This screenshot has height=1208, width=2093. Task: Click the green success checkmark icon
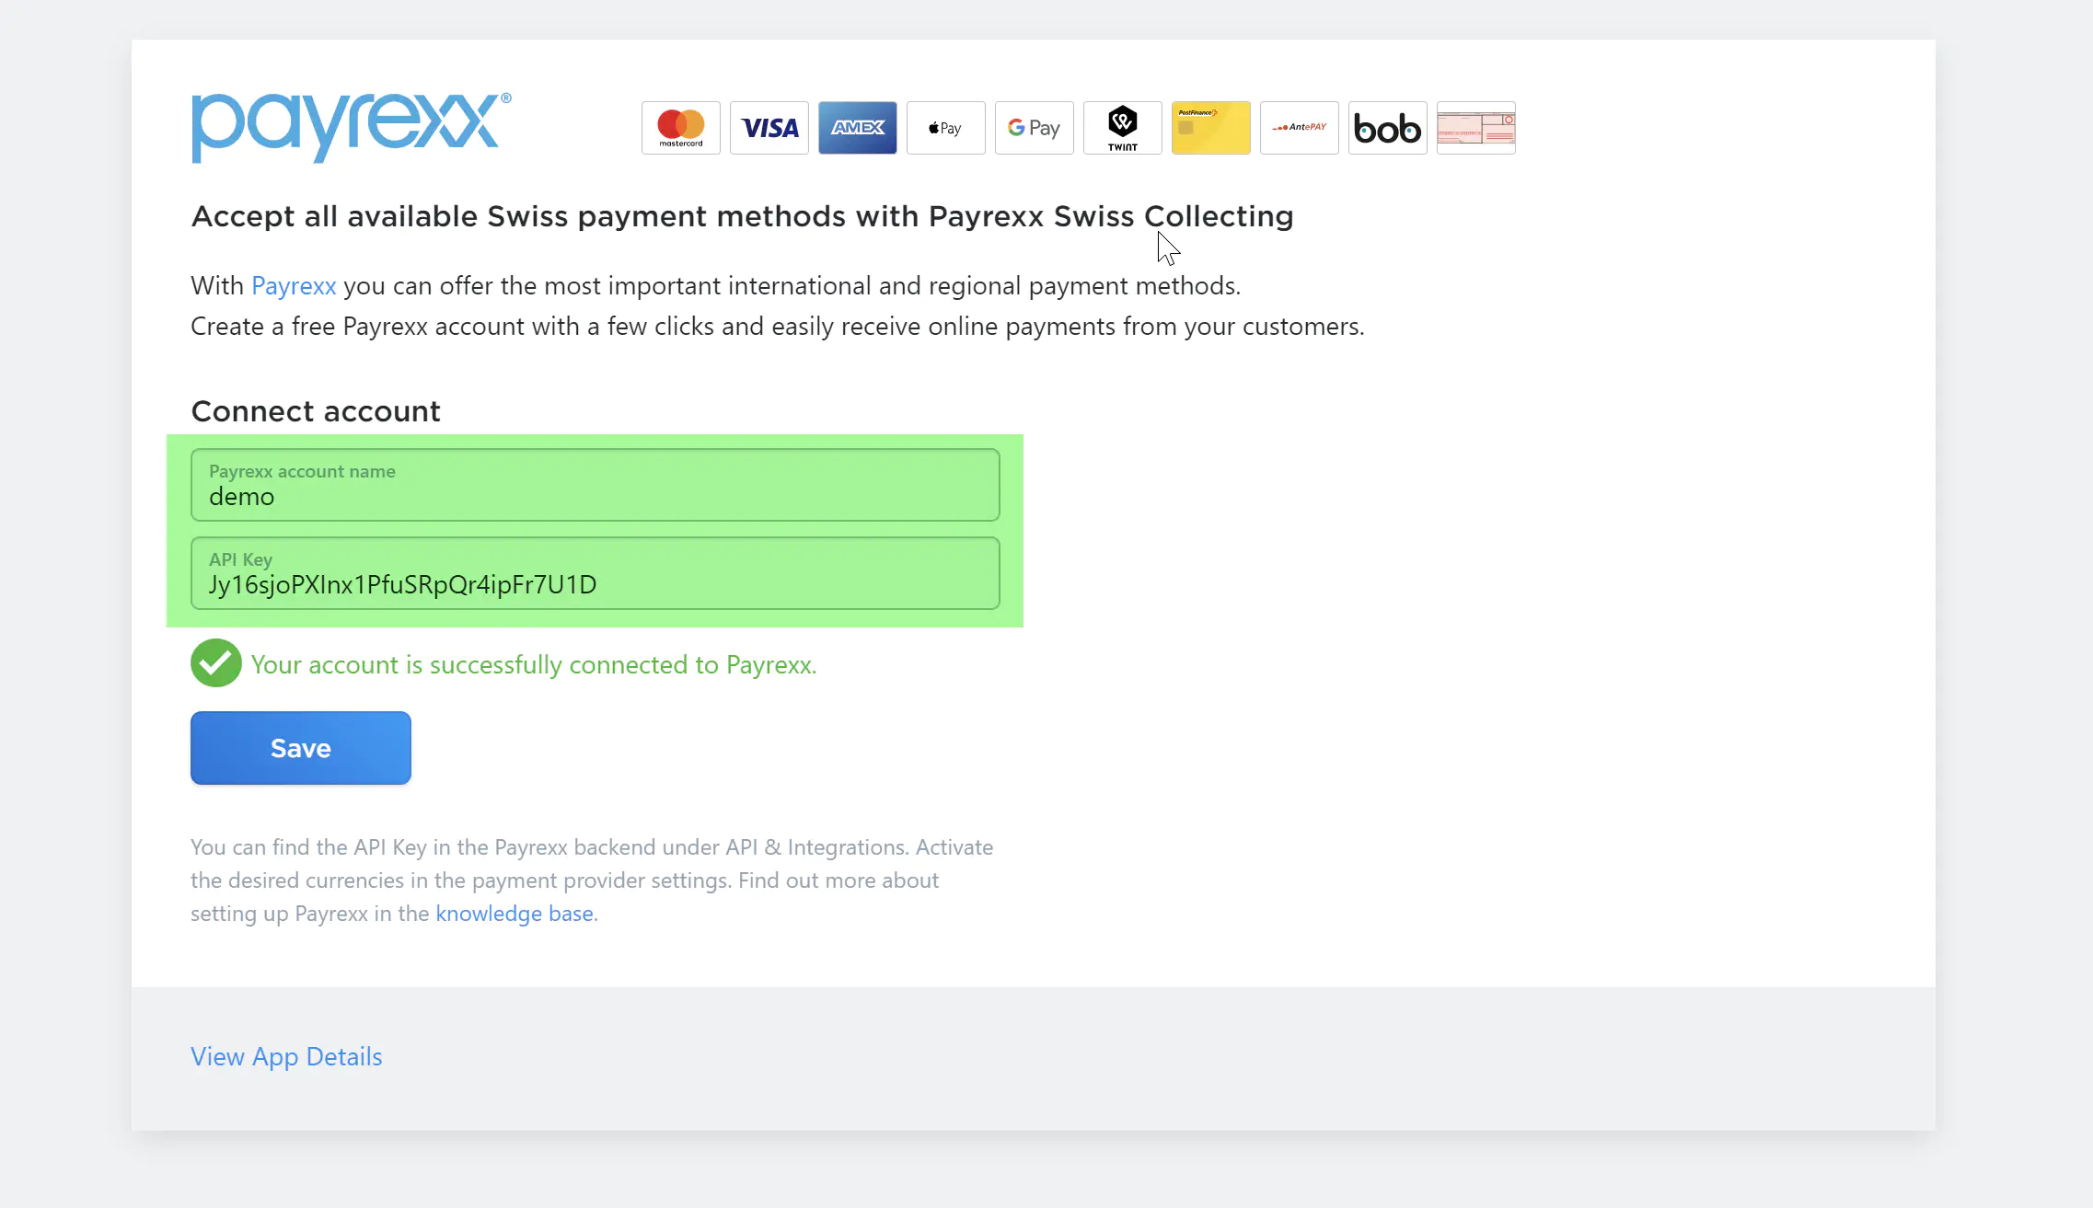pos(216,663)
